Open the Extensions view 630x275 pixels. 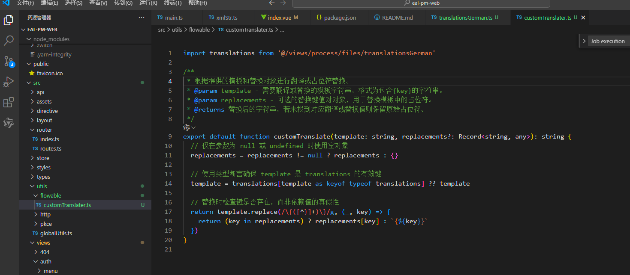pyautogui.click(x=9, y=102)
